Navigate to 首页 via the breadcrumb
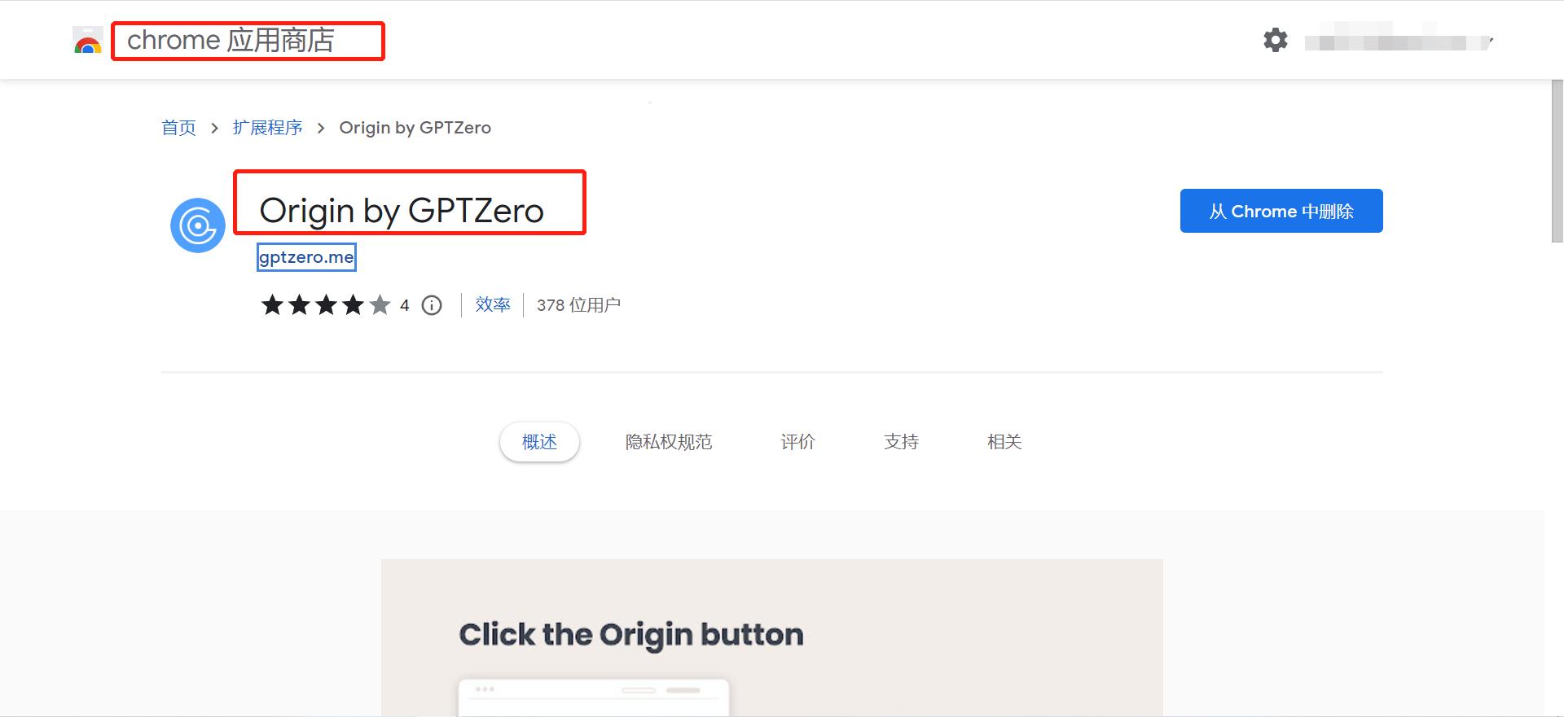This screenshot has width=1564, height=717. pyautogui.click(x=178, y=128)
